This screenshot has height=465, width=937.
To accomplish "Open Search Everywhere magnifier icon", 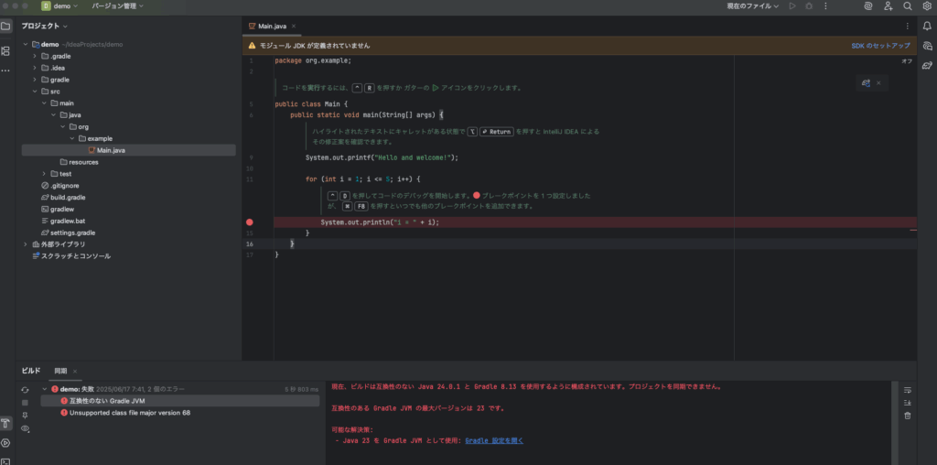I will coord(908,6).
